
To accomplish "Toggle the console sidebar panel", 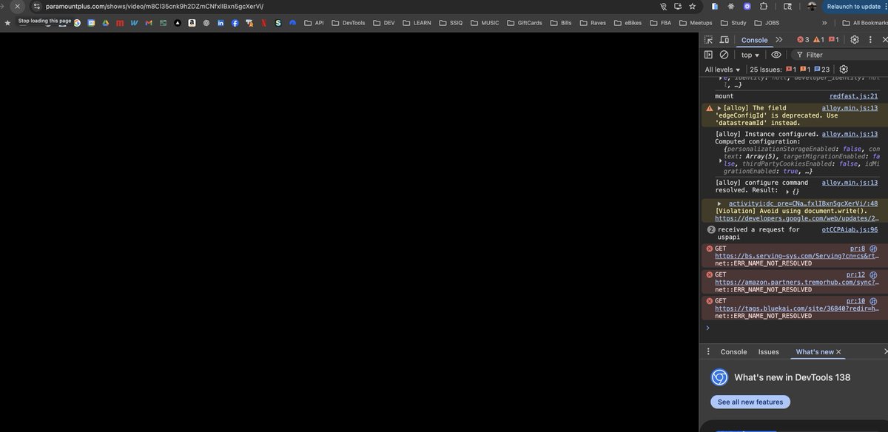I will click(x=708, y=55).
